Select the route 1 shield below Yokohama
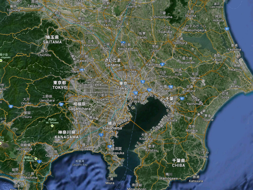The height and width of the screenshot is (190, 253). coord(101,135)
